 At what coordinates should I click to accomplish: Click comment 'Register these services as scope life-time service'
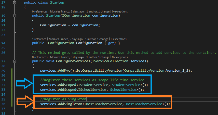(x=92, y=80)
